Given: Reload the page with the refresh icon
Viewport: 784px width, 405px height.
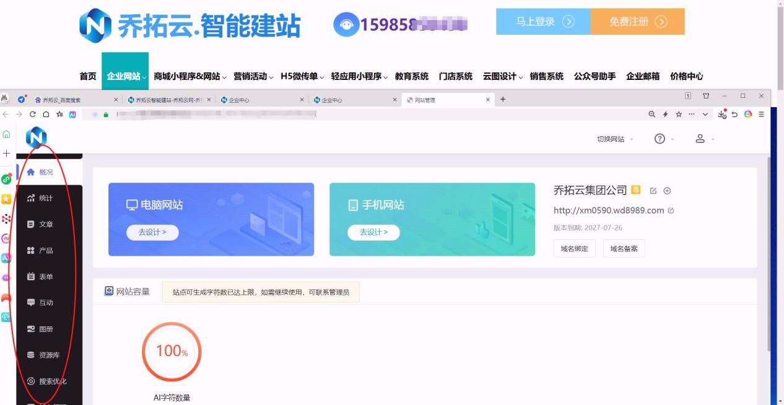Looking at the screenshot, I should coord(32,115).
